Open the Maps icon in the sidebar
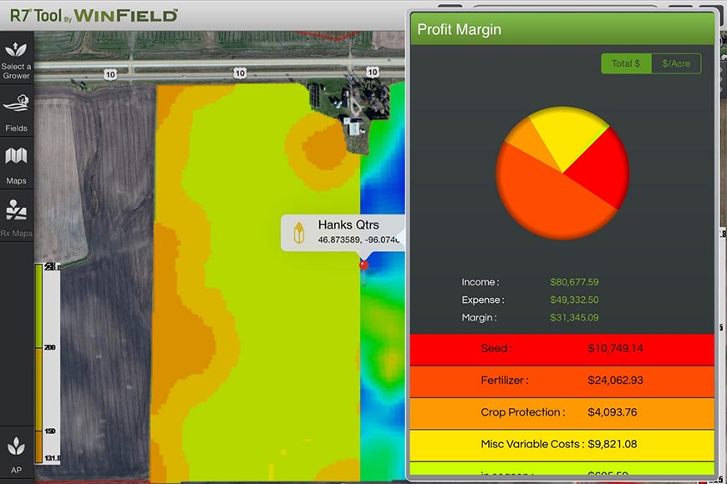 (x=16, y=164)
